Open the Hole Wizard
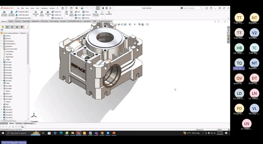This screenshot has width=263, height=144. coord(42,14)
